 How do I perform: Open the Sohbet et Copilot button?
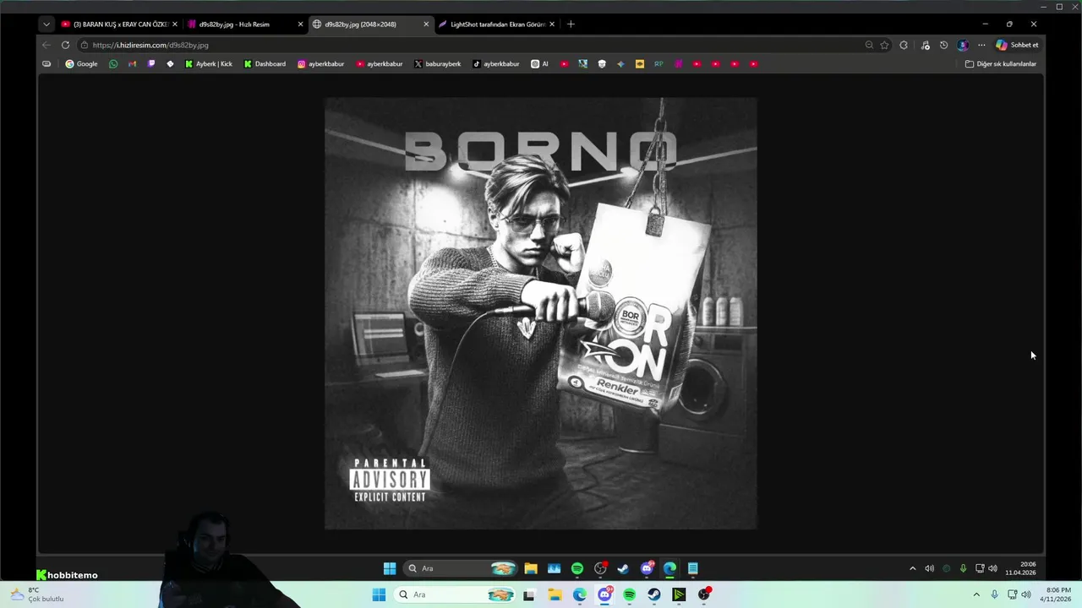coord(1017,45)
